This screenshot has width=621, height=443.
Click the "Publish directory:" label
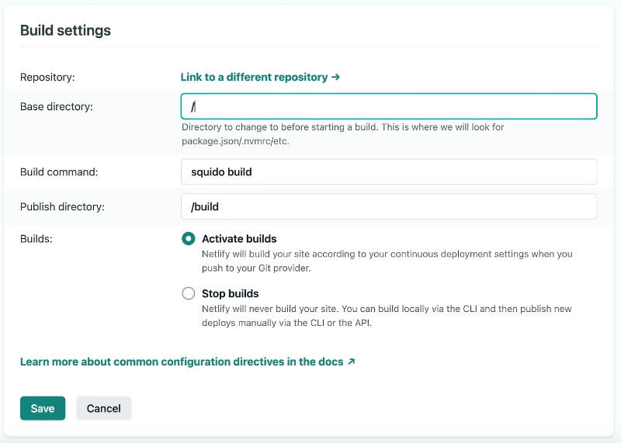tap(62, 206)
